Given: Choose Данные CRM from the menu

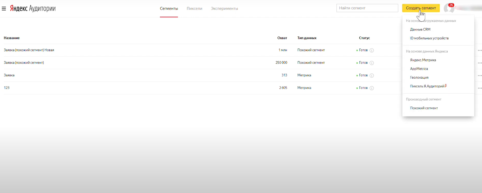Looking at the screenshot, I should 420,29.
